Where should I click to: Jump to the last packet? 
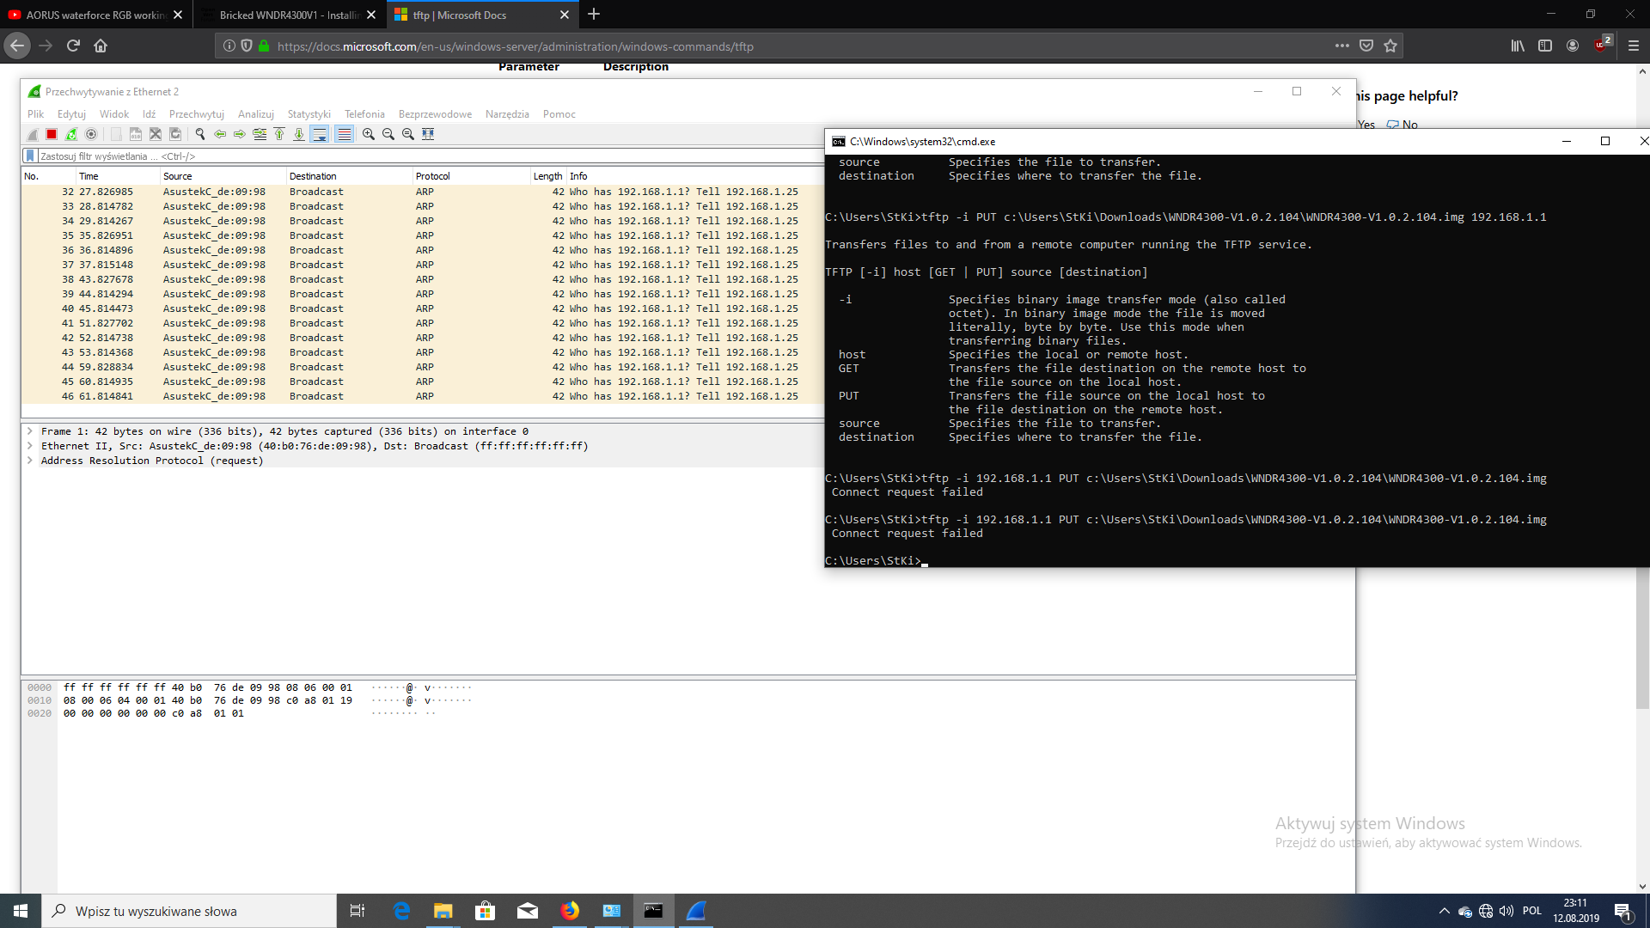299,134
